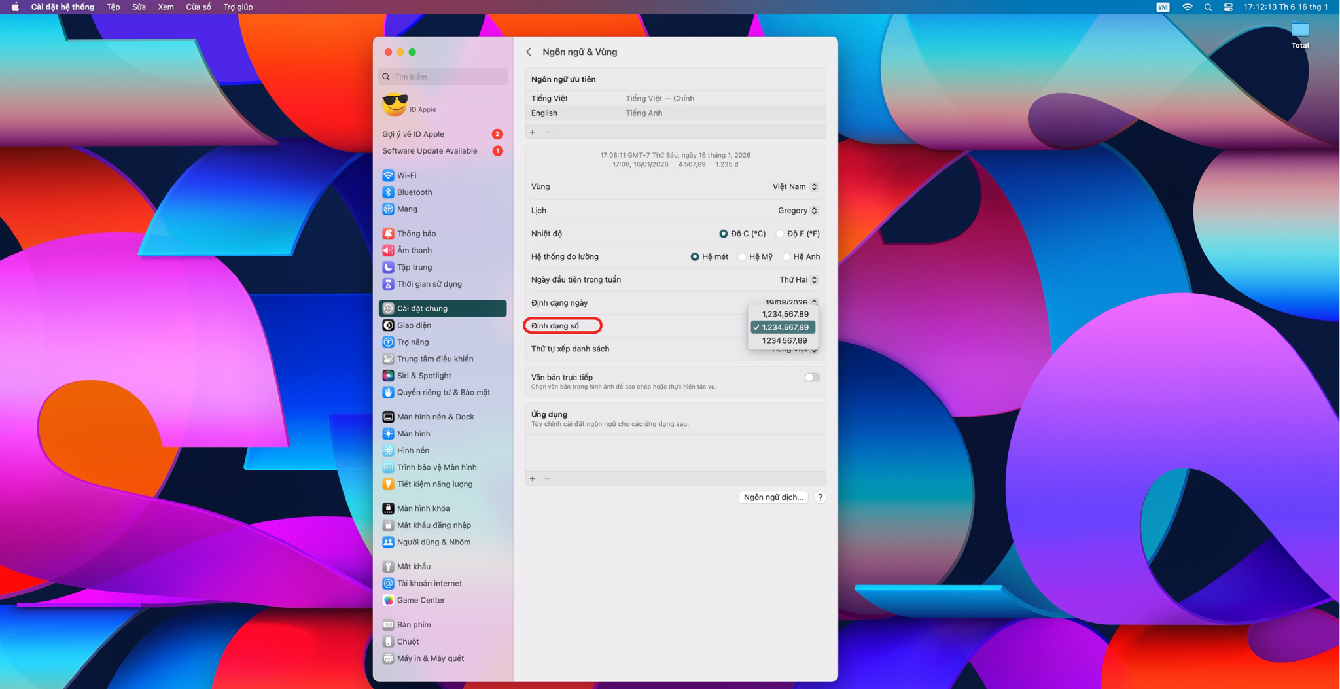Open the Vùng dropdown showing Việt Nam
The image size is (1340, 689).
pos(794,187)
